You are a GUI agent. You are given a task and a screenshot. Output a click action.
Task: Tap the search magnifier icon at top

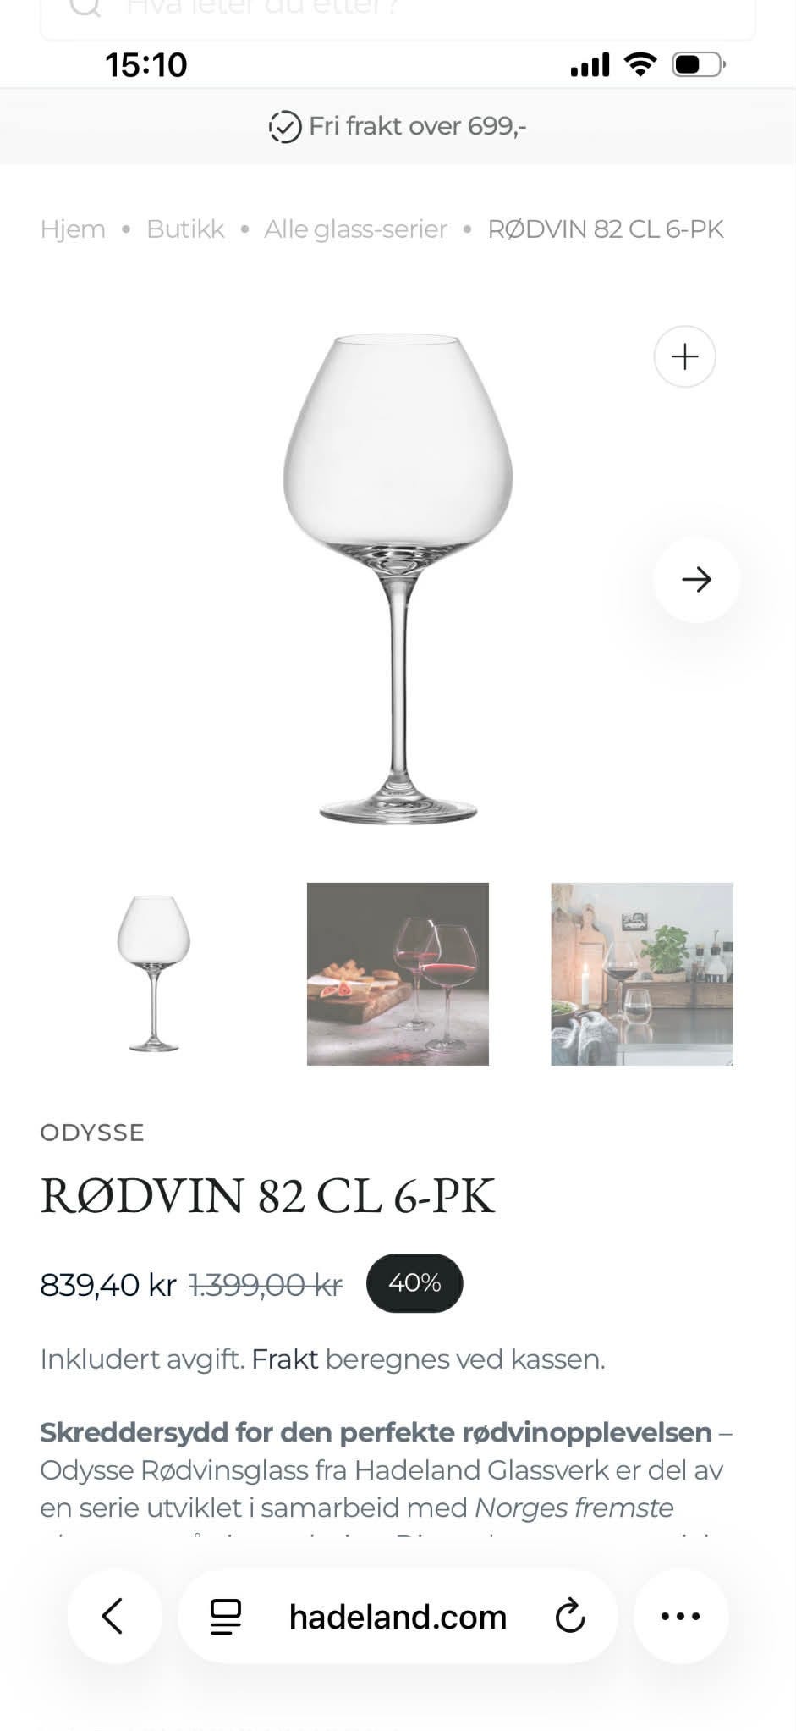pyautogui.click(x=85, y=8)
